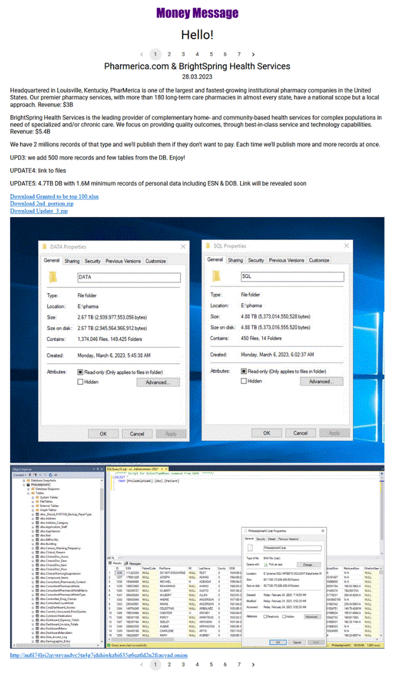Viewport: 394px width, 674px height.
Task: Select Details tab in PhiladelphiaNC.bak Properties
Action: click(272, 538)
